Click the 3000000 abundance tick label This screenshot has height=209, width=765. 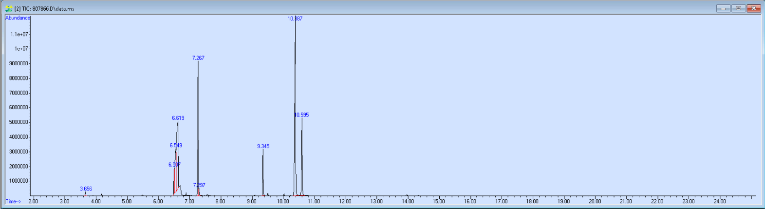coord(19,152)
